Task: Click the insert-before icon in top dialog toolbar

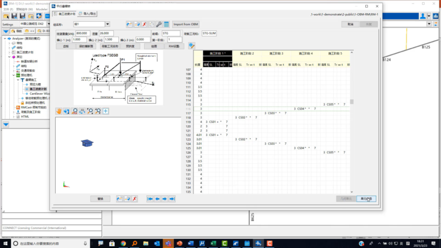Action: tap(129, 25)
